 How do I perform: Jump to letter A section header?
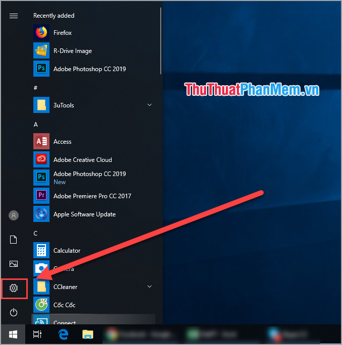tap(35, 124)
